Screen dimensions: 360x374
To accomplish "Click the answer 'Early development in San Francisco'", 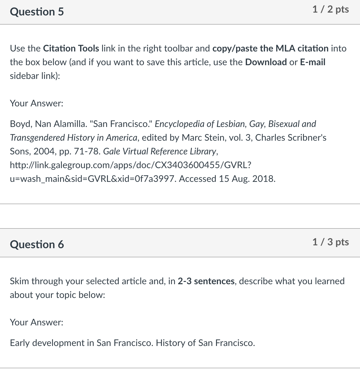I will 82,343.
